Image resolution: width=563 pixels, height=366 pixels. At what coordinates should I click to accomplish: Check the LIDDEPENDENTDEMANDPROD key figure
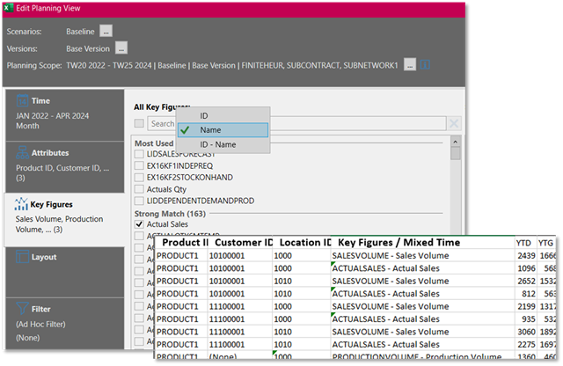click(x=139, y=201)
